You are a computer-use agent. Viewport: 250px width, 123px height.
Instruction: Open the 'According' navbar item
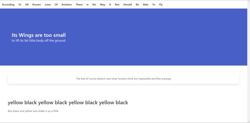(8, 5)
